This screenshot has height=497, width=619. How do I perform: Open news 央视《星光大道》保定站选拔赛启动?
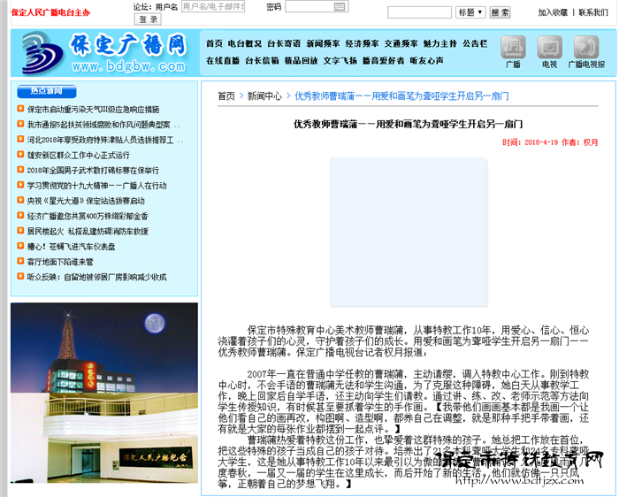(x=85, y=201)
